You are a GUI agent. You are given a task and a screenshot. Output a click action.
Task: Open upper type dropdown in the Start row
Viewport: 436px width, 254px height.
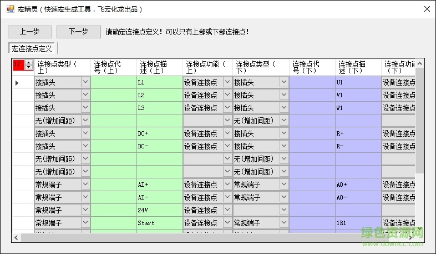(x=85, y=223)
